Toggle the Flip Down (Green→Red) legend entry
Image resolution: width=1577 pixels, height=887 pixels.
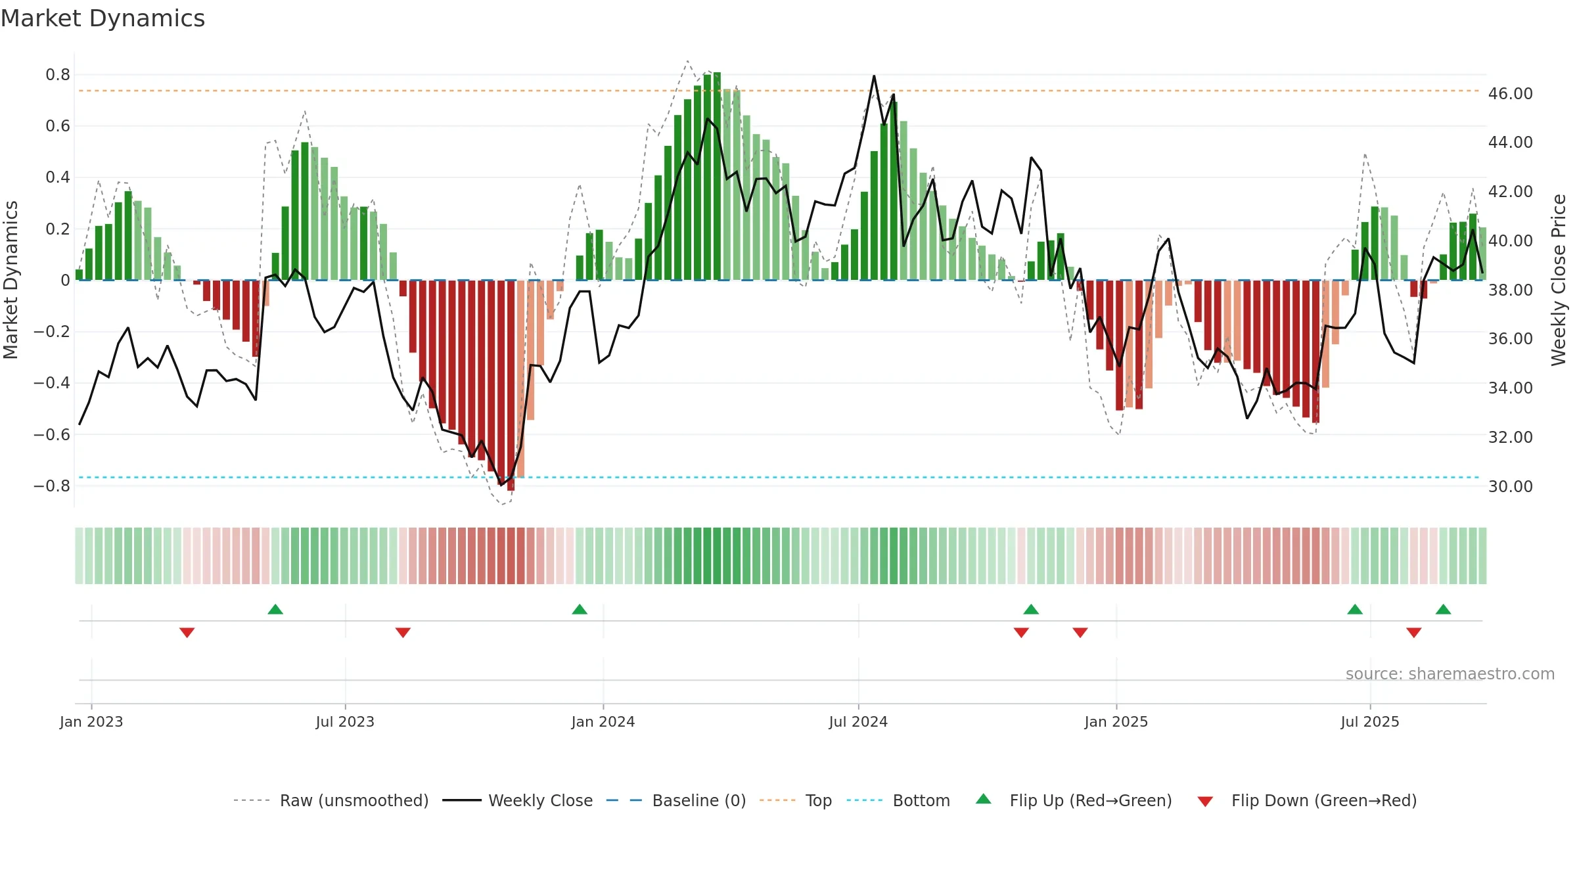click(x=1307, y=800)
